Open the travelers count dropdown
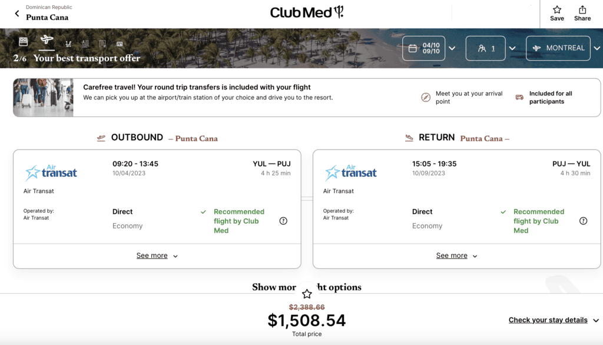The height and width of the screenshot is (345, 603). coord(513,48)
